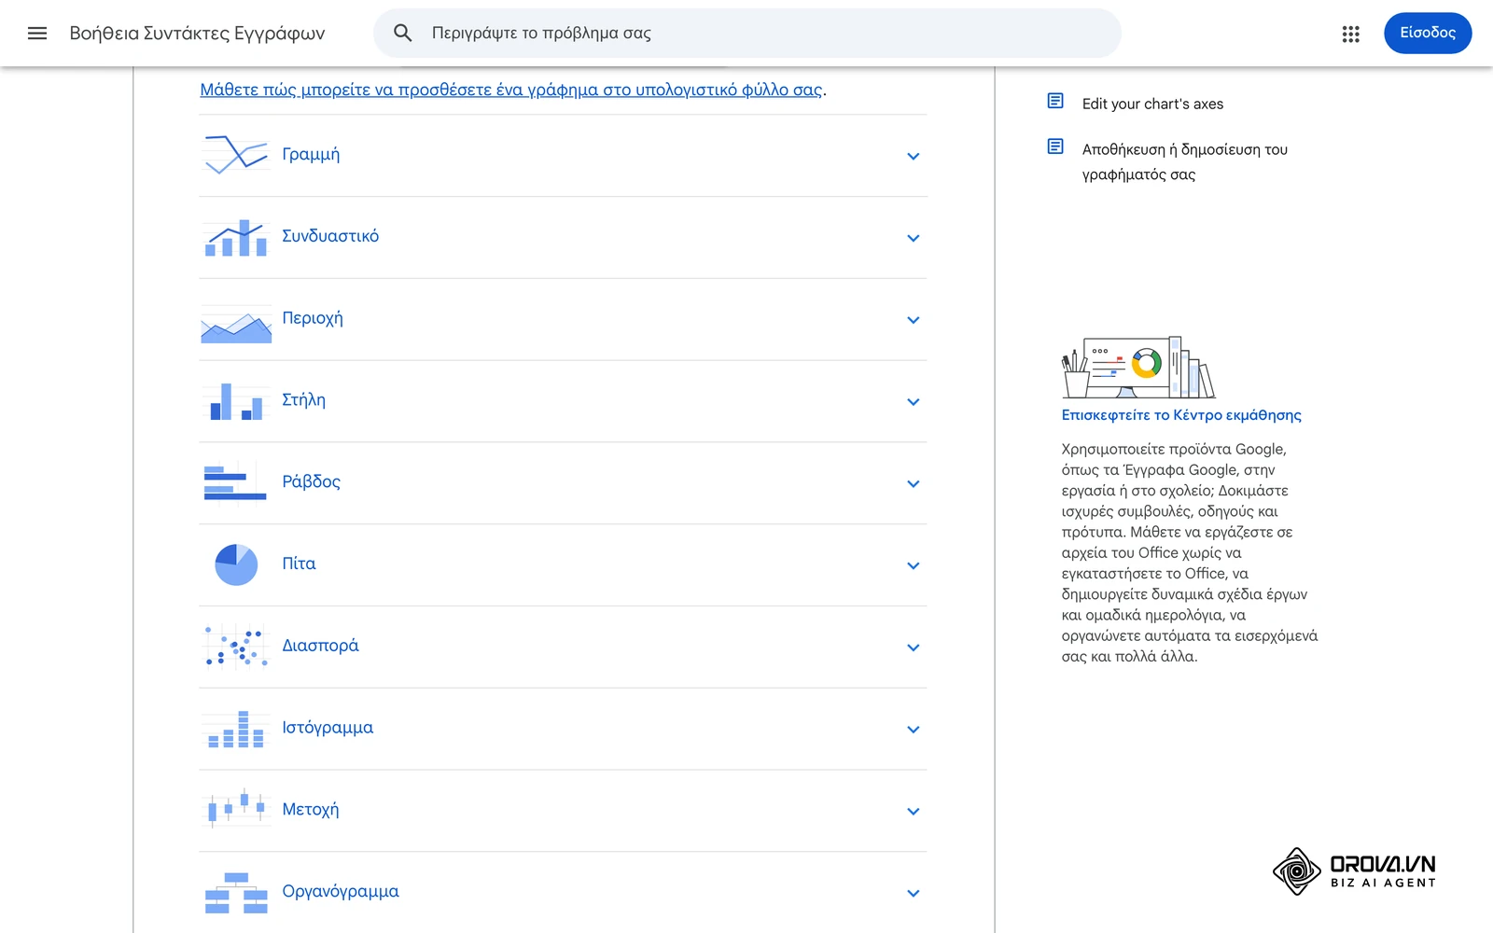Click the Είσοδος sign-in button
This screenshot has height=933, width=1493.
point(1428,33)
